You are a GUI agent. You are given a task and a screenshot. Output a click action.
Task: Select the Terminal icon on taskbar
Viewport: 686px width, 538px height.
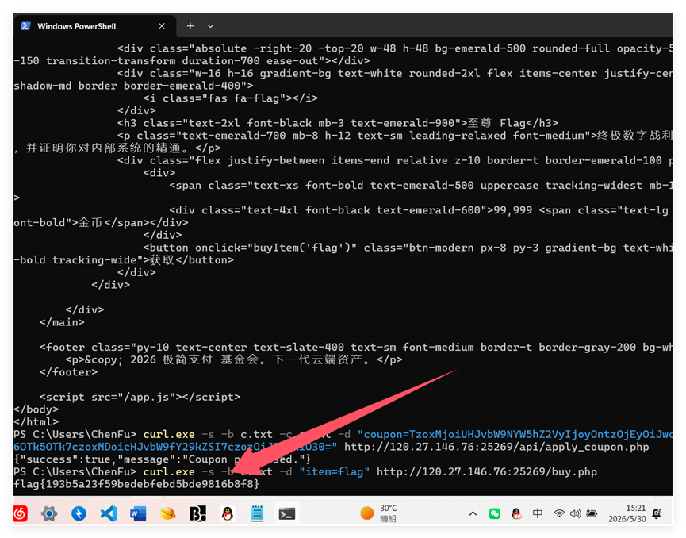coord(287,513)
